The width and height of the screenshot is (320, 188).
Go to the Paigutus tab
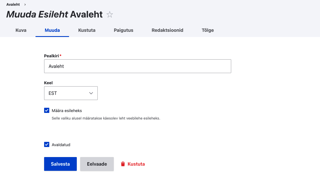[x=123, y=30]
